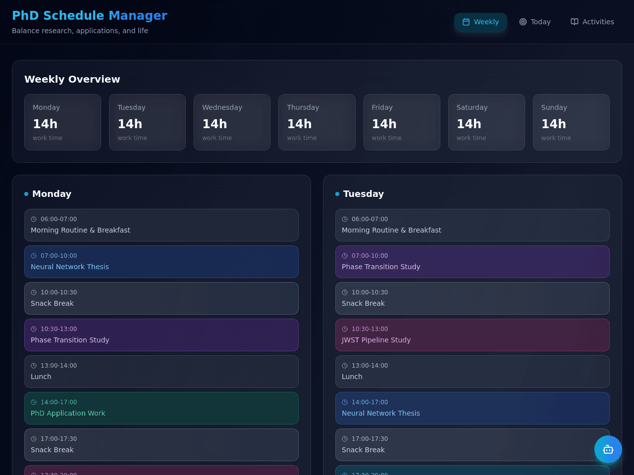The image size is (634, 475).
Task: Click the Monday schedule heading
Action: pos(52,194)
